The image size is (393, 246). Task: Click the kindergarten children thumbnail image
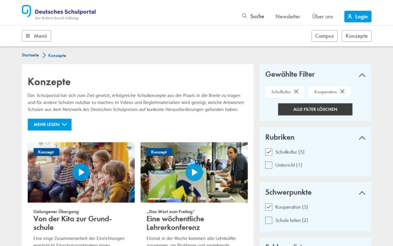pos(81,173)
